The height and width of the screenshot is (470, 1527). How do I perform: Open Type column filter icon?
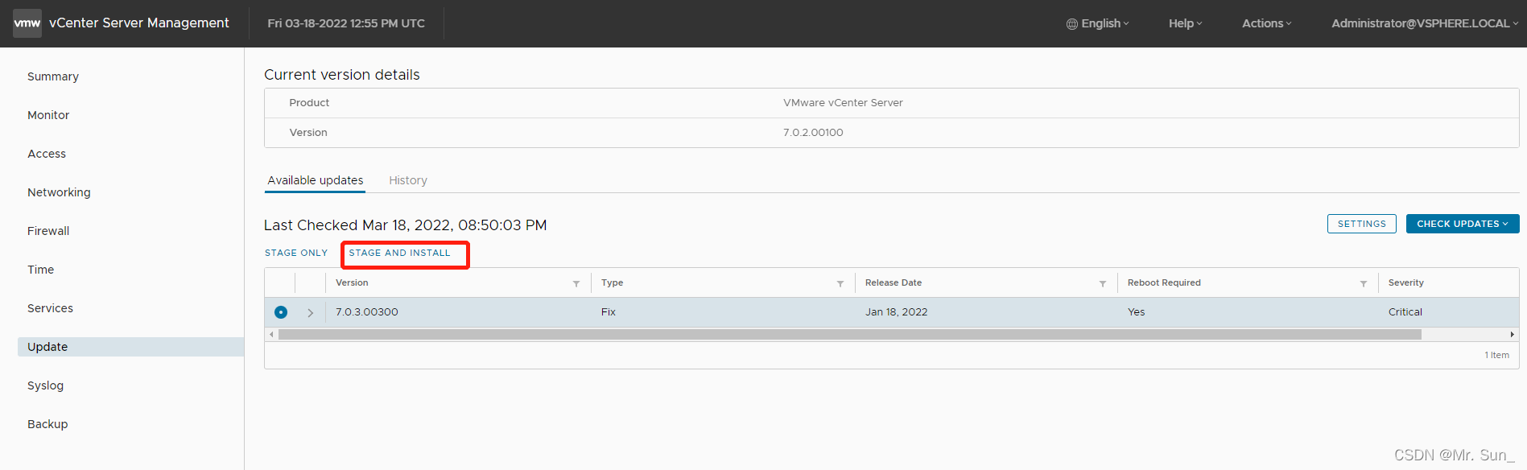coord(840,283)
